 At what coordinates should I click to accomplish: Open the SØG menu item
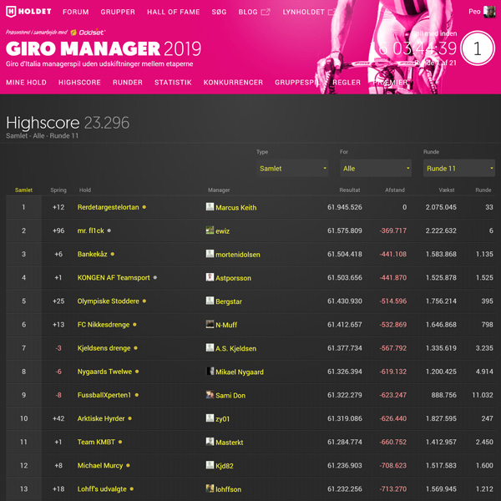(219, 12)
